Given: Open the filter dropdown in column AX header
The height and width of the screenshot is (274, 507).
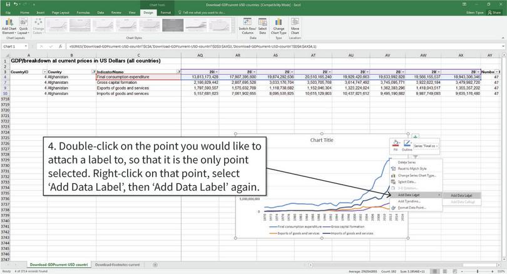Looking at the screenshot, I should pyautogui.click(x=478, y=72).
